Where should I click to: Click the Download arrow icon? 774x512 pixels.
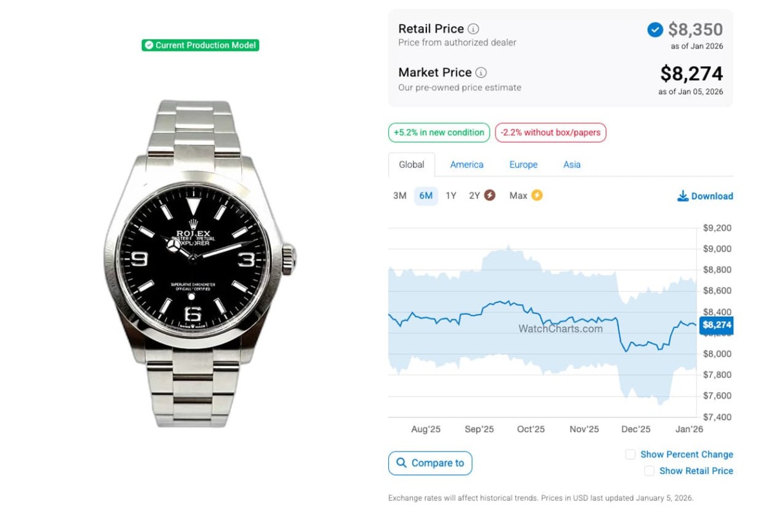pos(682,196)
